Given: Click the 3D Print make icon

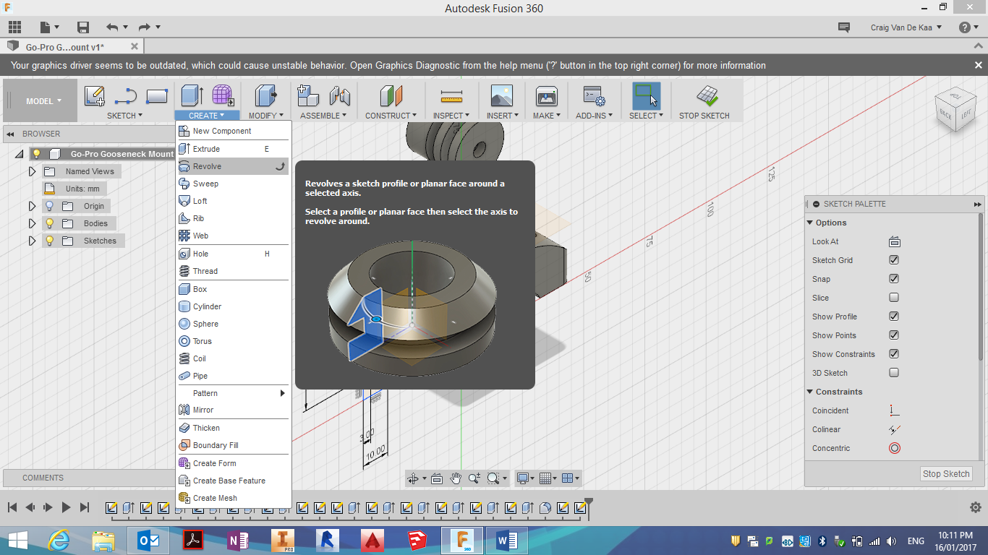Looking at the screenshot, I should point(546,96).
